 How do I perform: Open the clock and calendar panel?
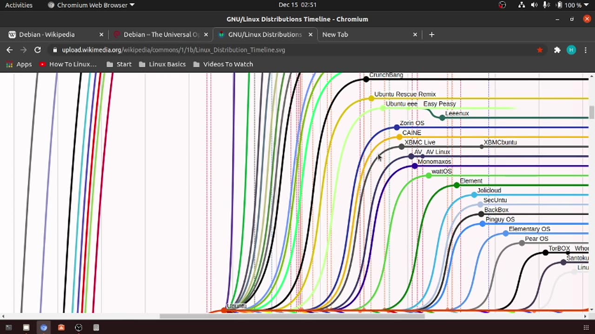click(297, 5)
